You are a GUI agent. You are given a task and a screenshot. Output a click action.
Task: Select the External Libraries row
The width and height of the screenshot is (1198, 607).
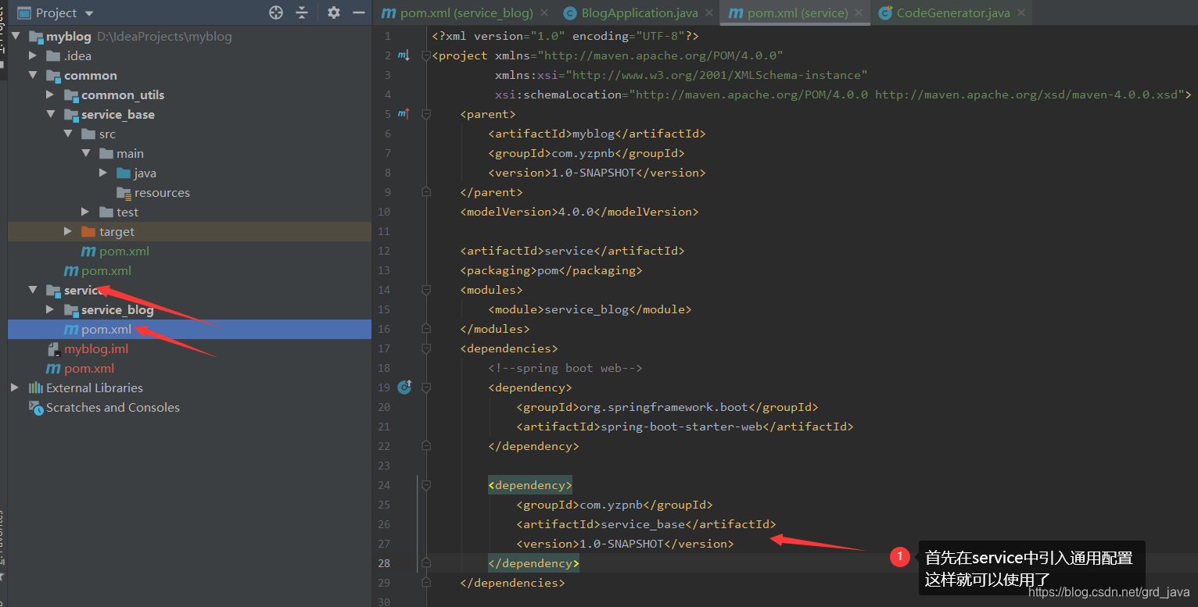pos(189,387)
